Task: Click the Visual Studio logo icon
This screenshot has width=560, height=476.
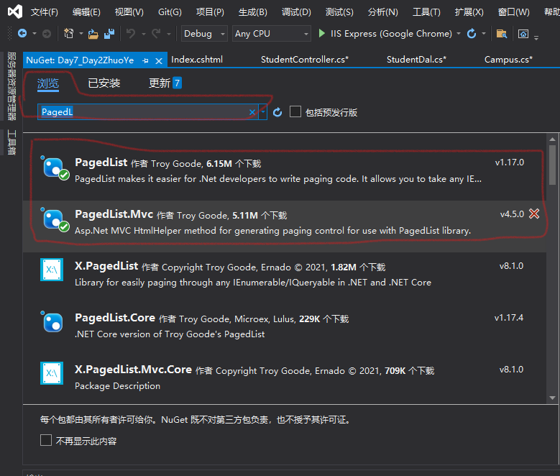Action: coord(15,12)
